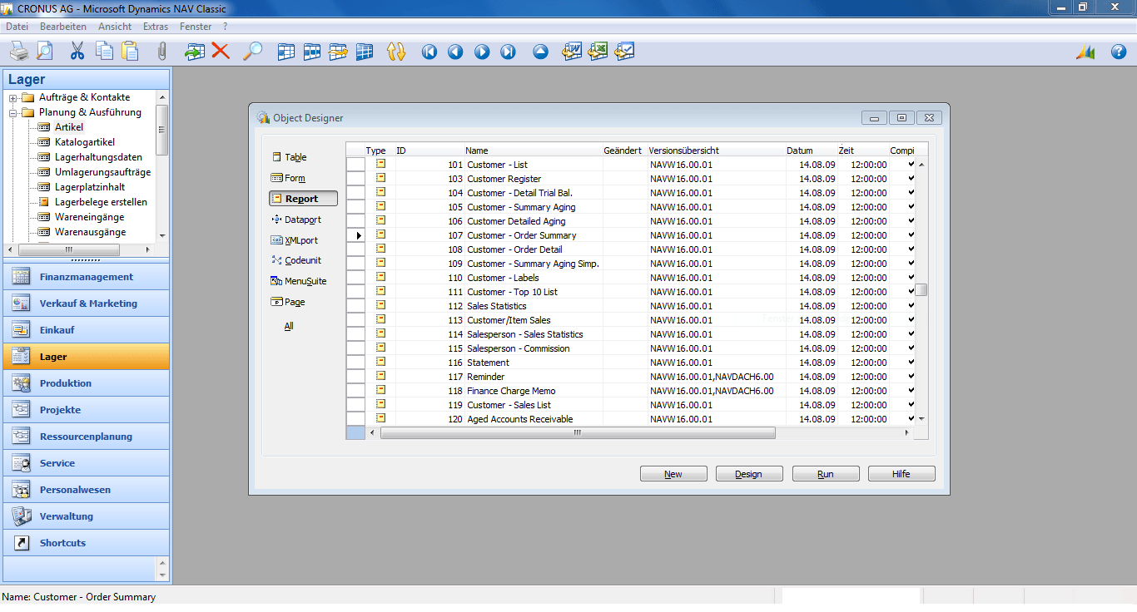The width and height of the screenshot is (1137, 612).
Task: Open Print Preview from the toolbar
Action: tap(44, 52)
